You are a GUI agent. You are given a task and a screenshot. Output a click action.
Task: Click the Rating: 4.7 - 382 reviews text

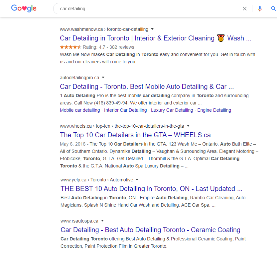tap(108, 47)
